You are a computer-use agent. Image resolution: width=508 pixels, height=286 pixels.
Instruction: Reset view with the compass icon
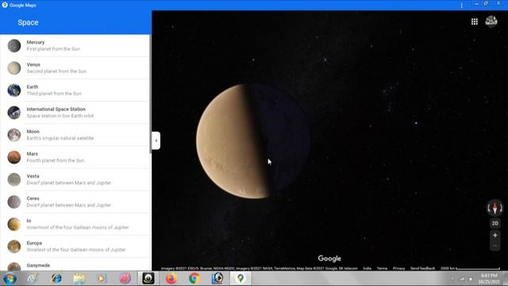click(x=495, y=208)
